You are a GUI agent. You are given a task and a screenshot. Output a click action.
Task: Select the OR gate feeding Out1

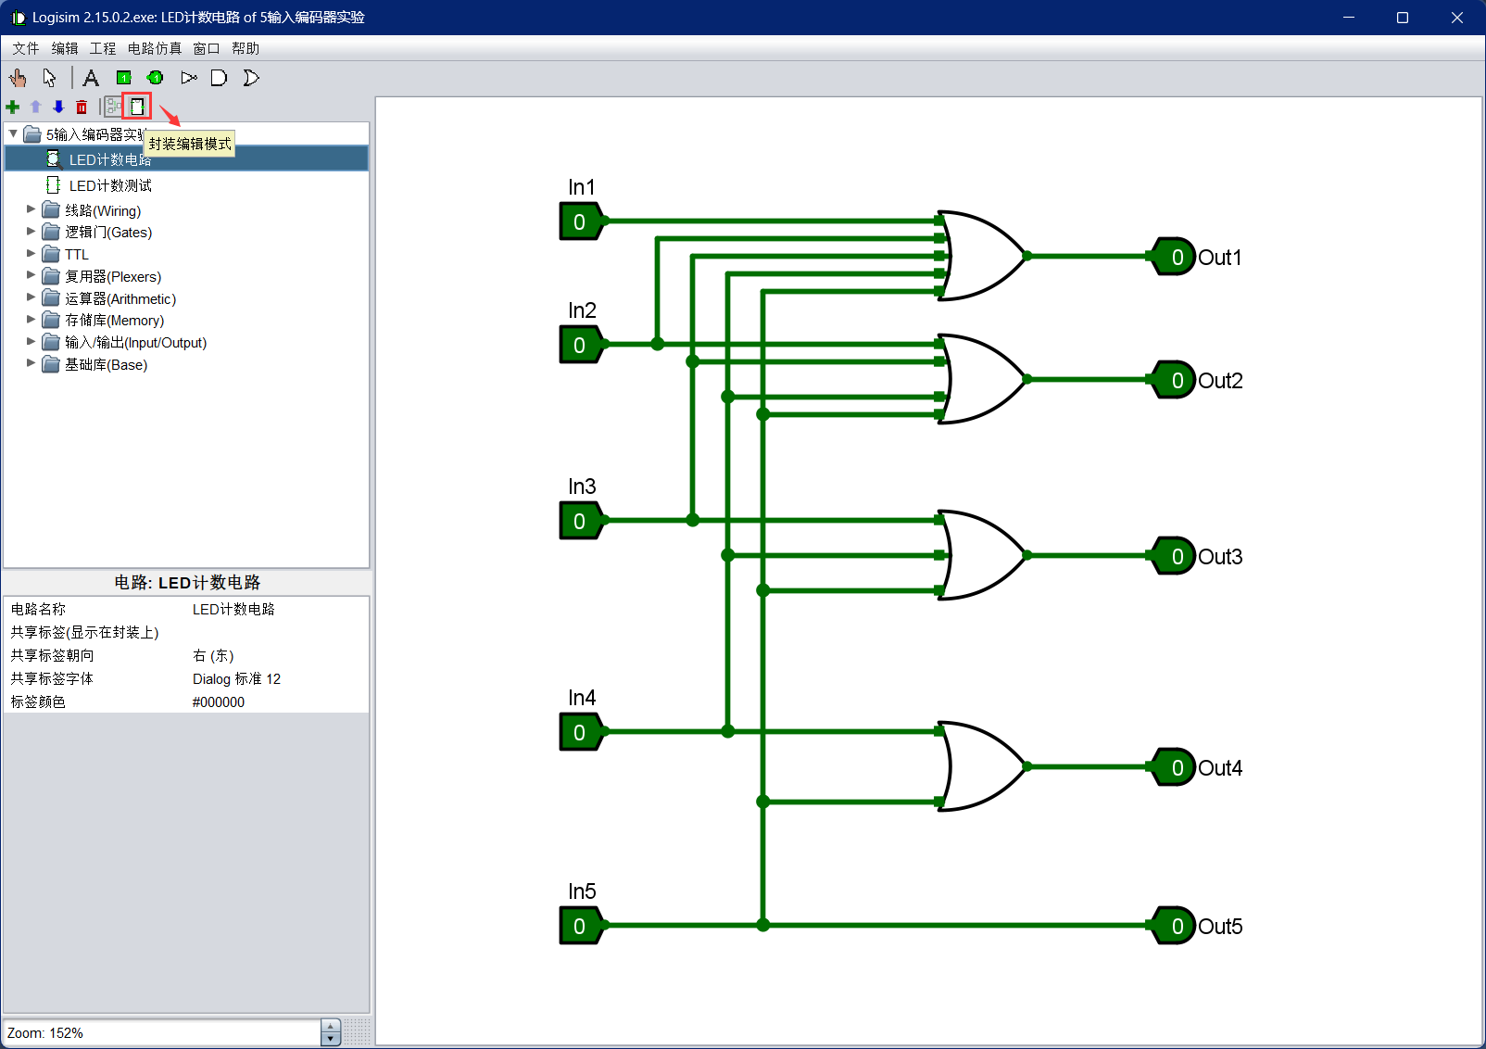tap(982, 256)
